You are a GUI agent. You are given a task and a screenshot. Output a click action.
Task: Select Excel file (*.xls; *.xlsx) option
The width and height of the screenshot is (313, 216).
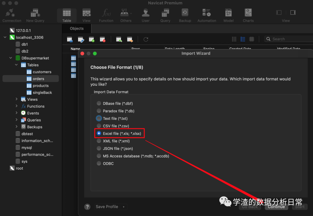point(119,133)
